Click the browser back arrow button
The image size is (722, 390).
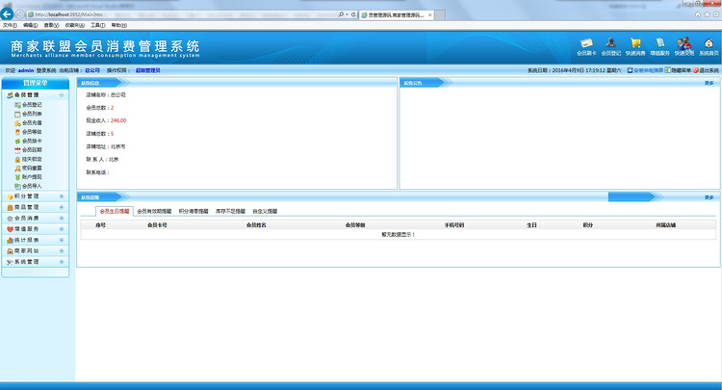pyautogui.click(x=8, y=14)
